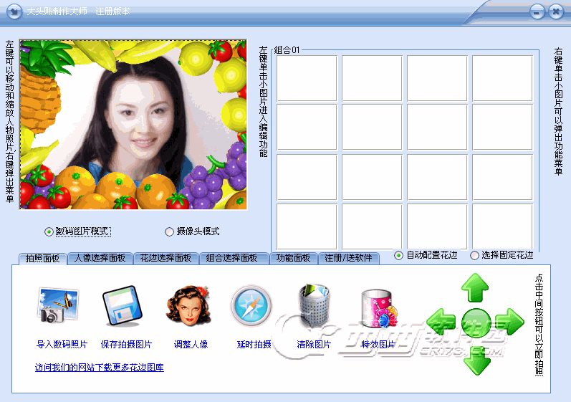This screenshot has height=402, width=571.
Task: Click the woman portrait adjust icon
Action: (188, 306)
